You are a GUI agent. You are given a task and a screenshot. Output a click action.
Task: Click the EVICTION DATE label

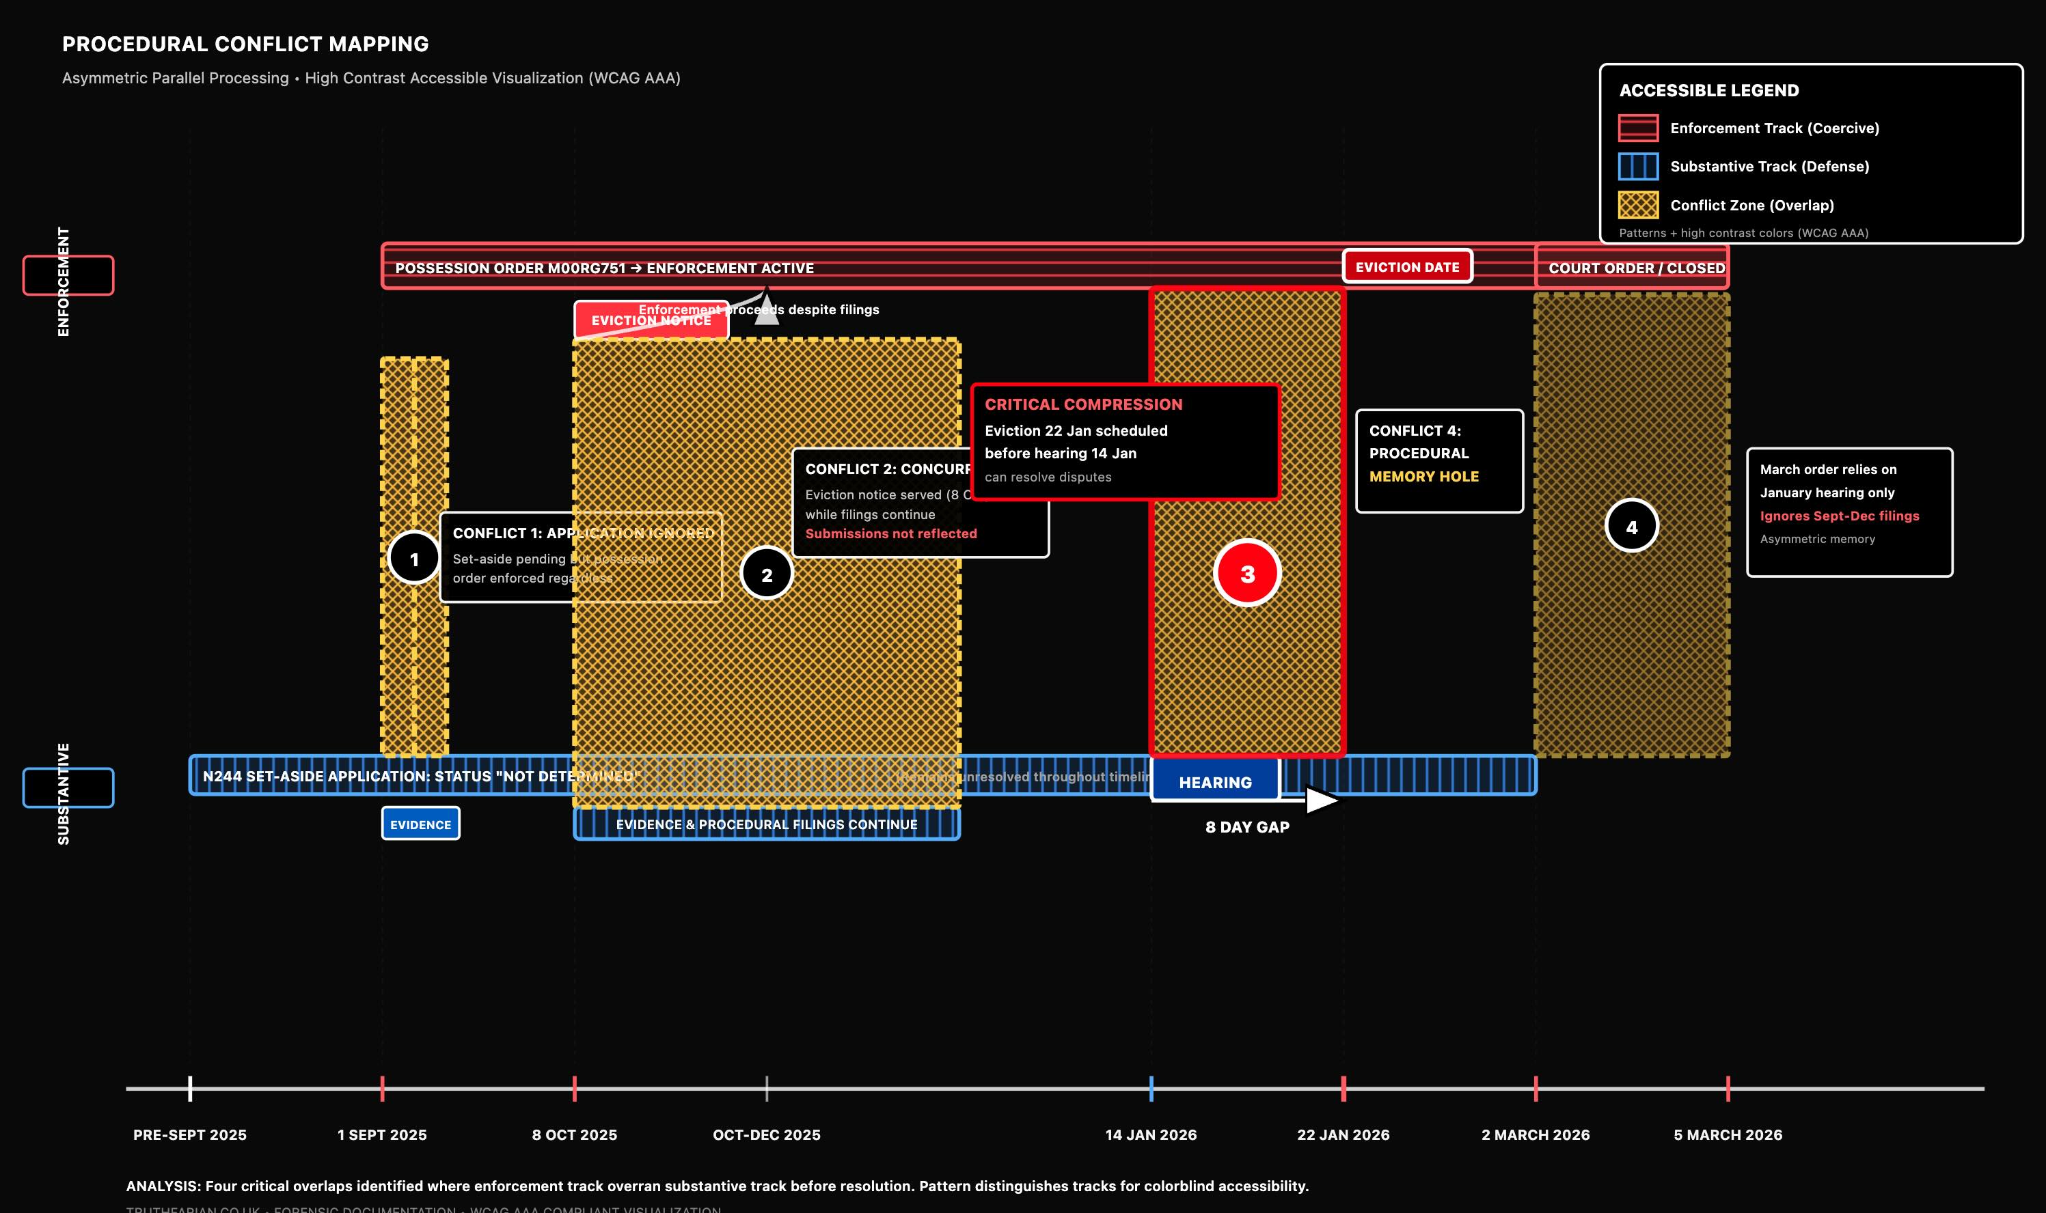[x=1406, y=267]
